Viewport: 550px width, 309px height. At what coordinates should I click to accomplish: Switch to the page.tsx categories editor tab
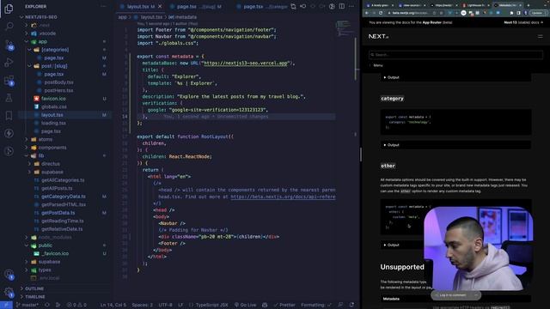(261, 6)
